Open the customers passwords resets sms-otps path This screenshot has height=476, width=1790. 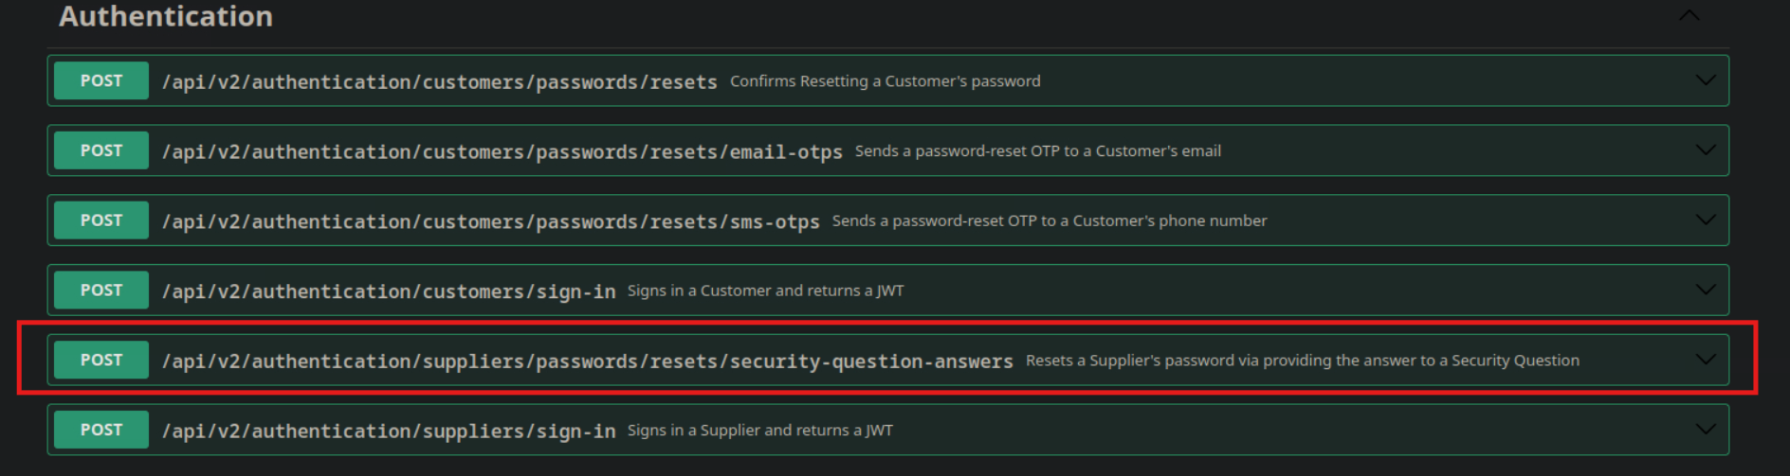(x=490, y=222)
